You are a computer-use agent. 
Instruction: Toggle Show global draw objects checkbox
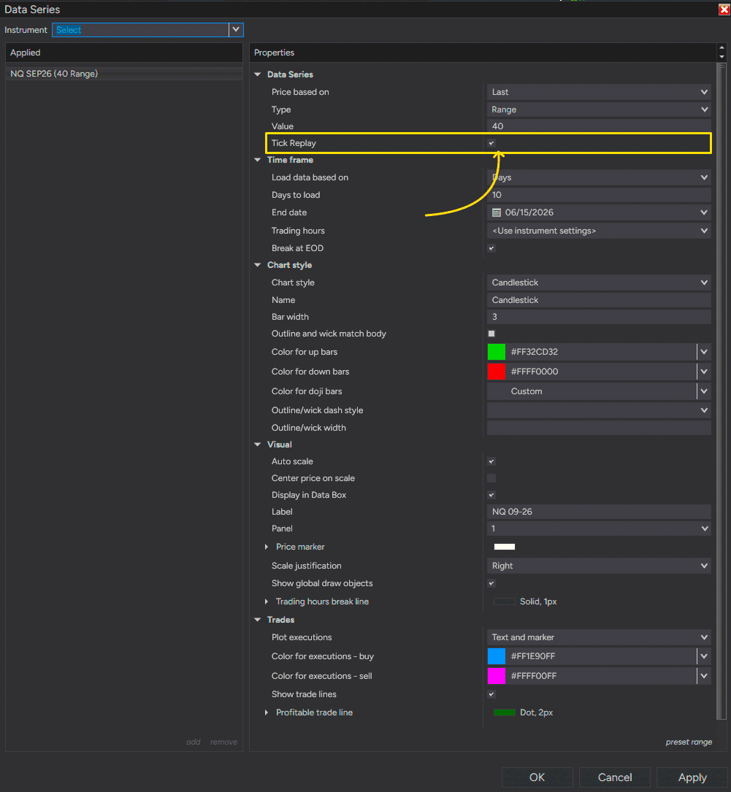point(491,583)
